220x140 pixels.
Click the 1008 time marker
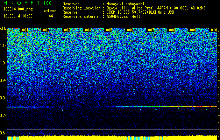click(171, 30)
